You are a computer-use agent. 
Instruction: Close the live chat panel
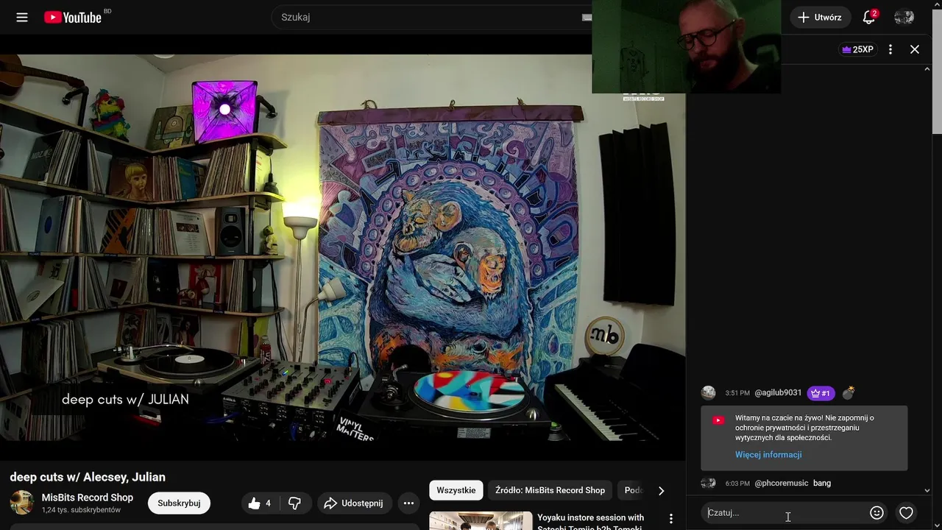pos(915,49)
